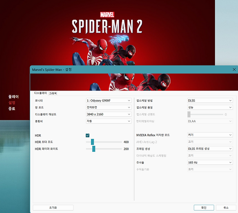Screen dimensions: 238x213
Task: Open the 디스플레이 해상도 dropdown 3840 x 2160
Action: [x=108, y=114]
